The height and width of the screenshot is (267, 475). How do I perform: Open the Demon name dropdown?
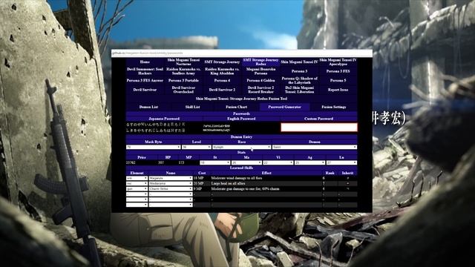coord(315,147)
